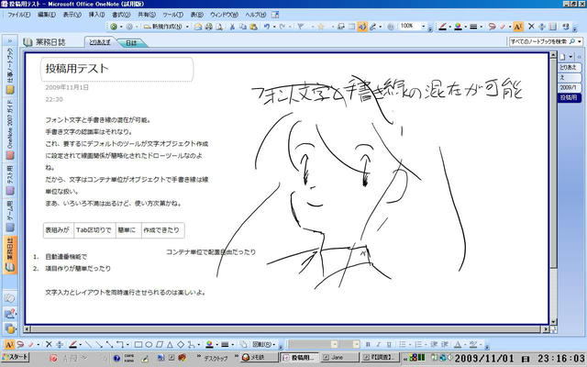Click the 投稿用テスト page title field

pos(116,69)
